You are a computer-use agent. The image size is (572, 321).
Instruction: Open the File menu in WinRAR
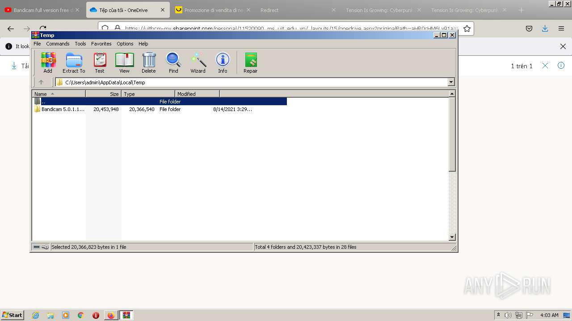(x=37, y=44)
